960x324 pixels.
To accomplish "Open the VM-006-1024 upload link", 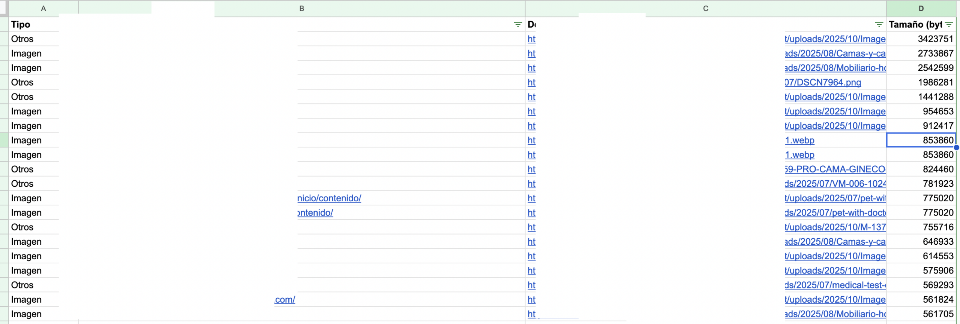I will point(835,184).
